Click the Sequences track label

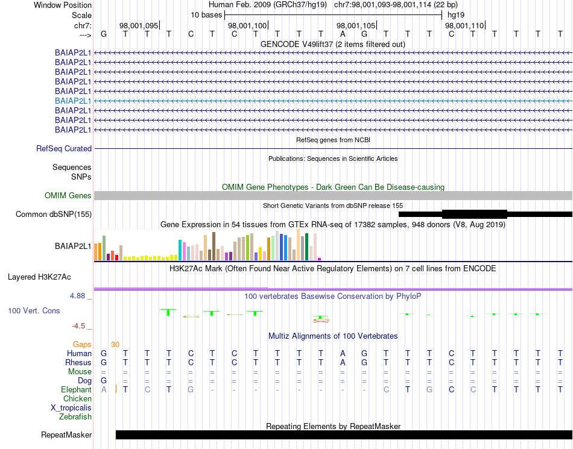click(x=72, y=167)
